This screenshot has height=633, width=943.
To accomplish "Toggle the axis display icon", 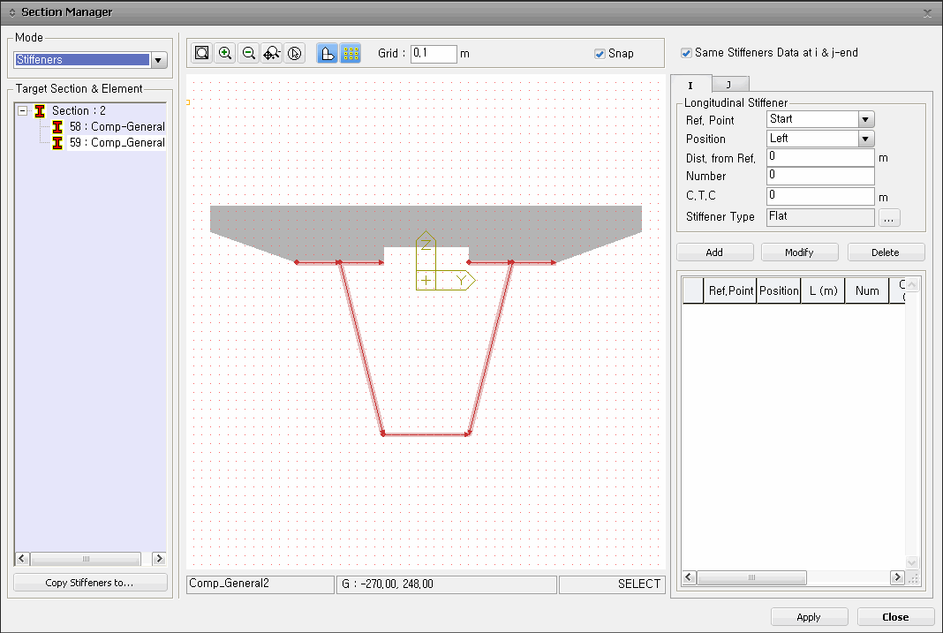I will 328,53.
